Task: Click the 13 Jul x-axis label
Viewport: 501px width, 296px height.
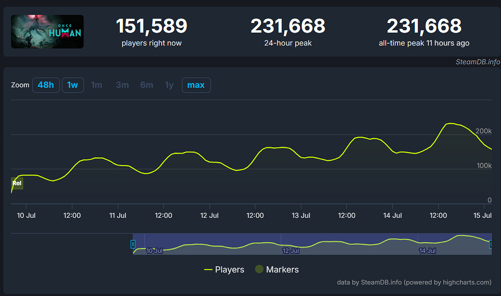Action: click(301, 215)
